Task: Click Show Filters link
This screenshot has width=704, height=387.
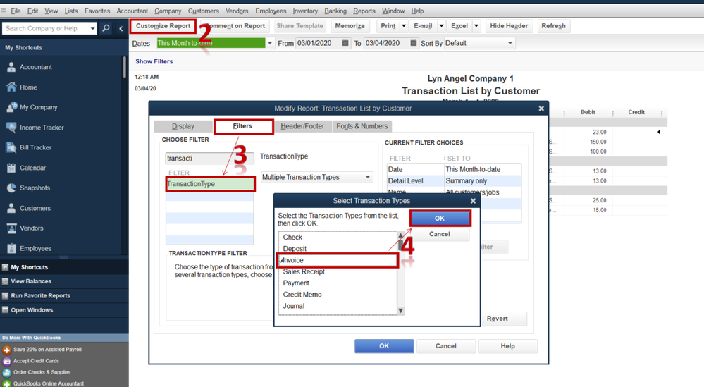Action: coord(154,61)
